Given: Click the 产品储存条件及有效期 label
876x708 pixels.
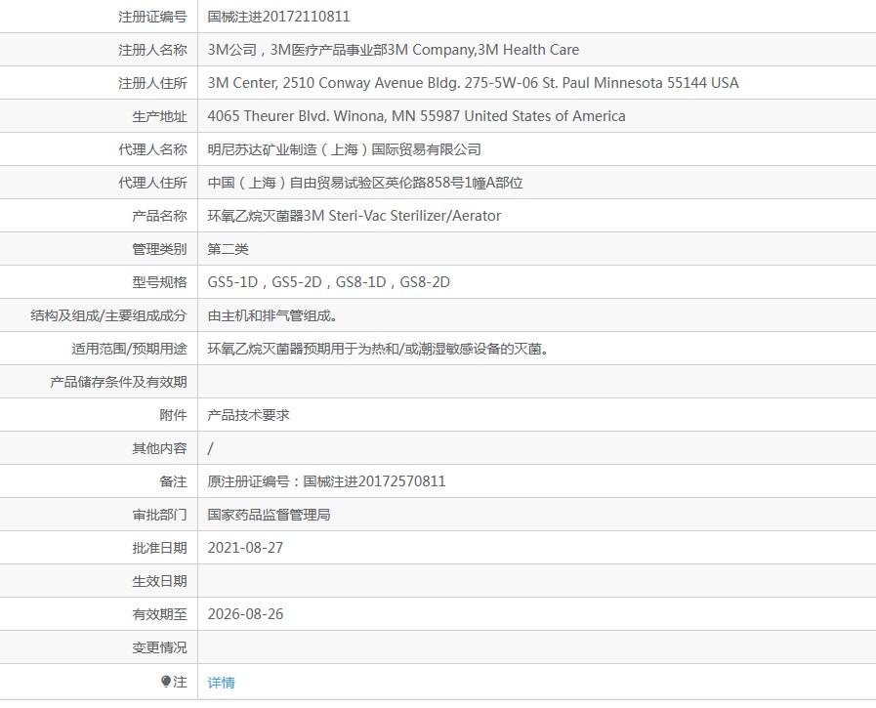Looking at the screenshot, I should point(118,382).
